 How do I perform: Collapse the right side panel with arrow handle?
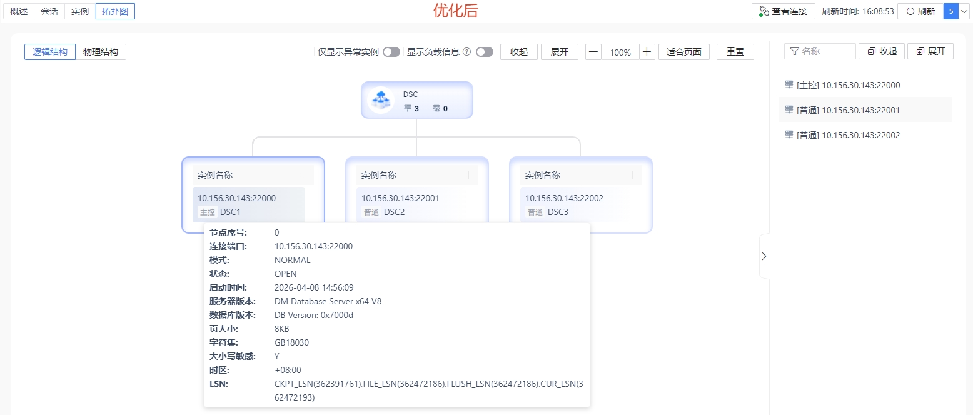[764, 256]
